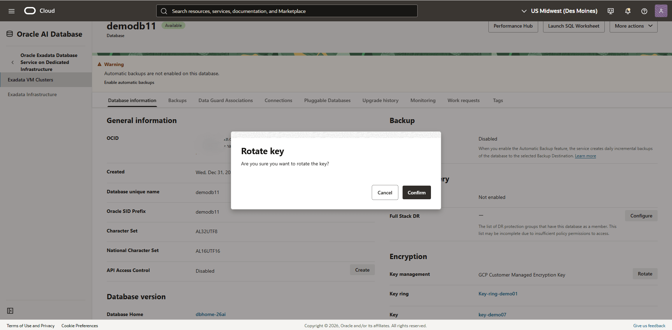The height and width of the screenshot is (330, 672).
Task: Open the Cloud Shell console icon
Action: 610,11
